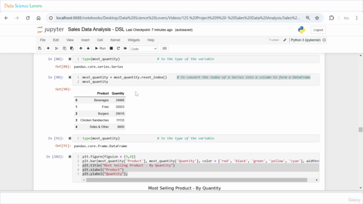Click the Quantity column header
The height and width of the screenshot is (204, 363).
pyautogui.click(x=118, y=93)
